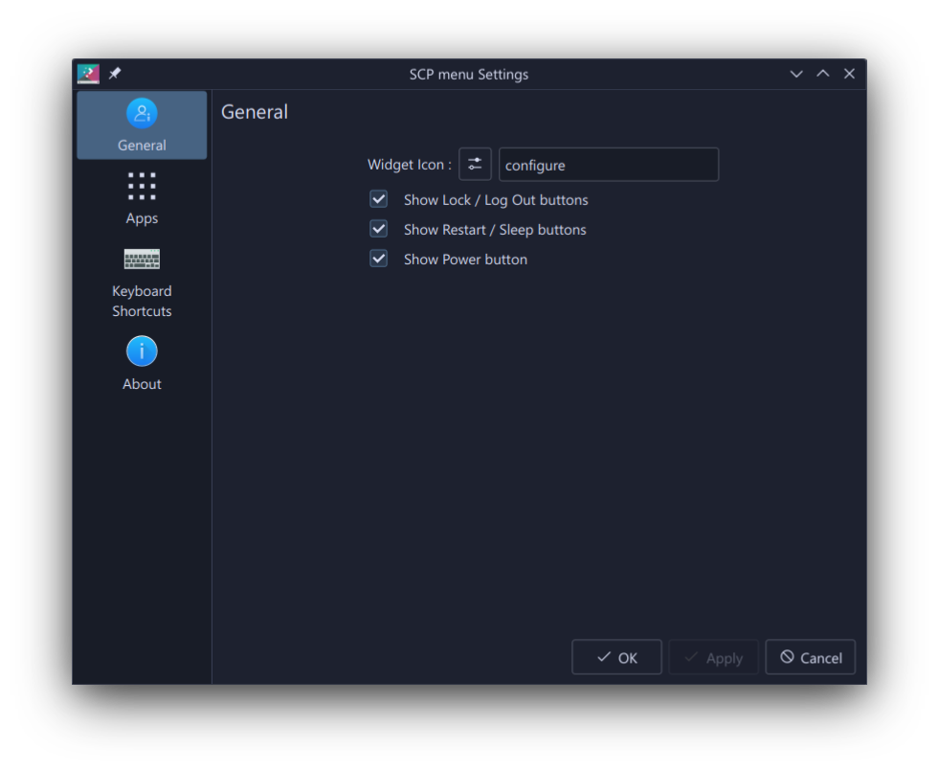This screenshot has width=939, height=771.
Task: Open the General settings page
Action: (142, 125)
